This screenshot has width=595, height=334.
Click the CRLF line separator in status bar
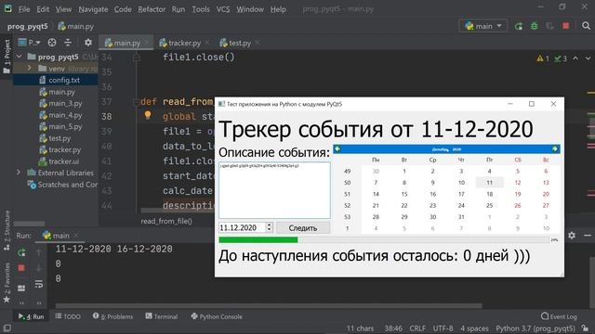pos(417,328)
